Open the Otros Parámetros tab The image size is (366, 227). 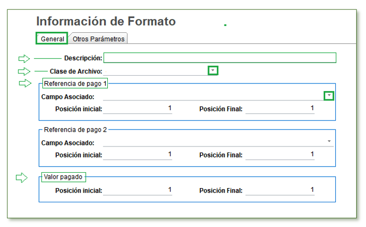coord(99,38)
